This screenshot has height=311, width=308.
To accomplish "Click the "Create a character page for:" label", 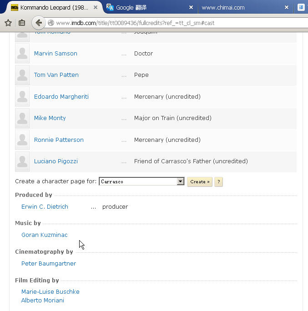I will click(56, 181).
